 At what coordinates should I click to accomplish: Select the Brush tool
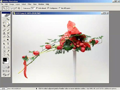8,30
